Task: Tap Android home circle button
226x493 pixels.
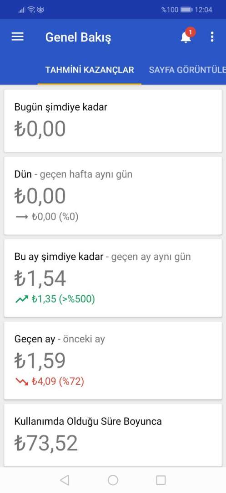Action: pos(113,480)
